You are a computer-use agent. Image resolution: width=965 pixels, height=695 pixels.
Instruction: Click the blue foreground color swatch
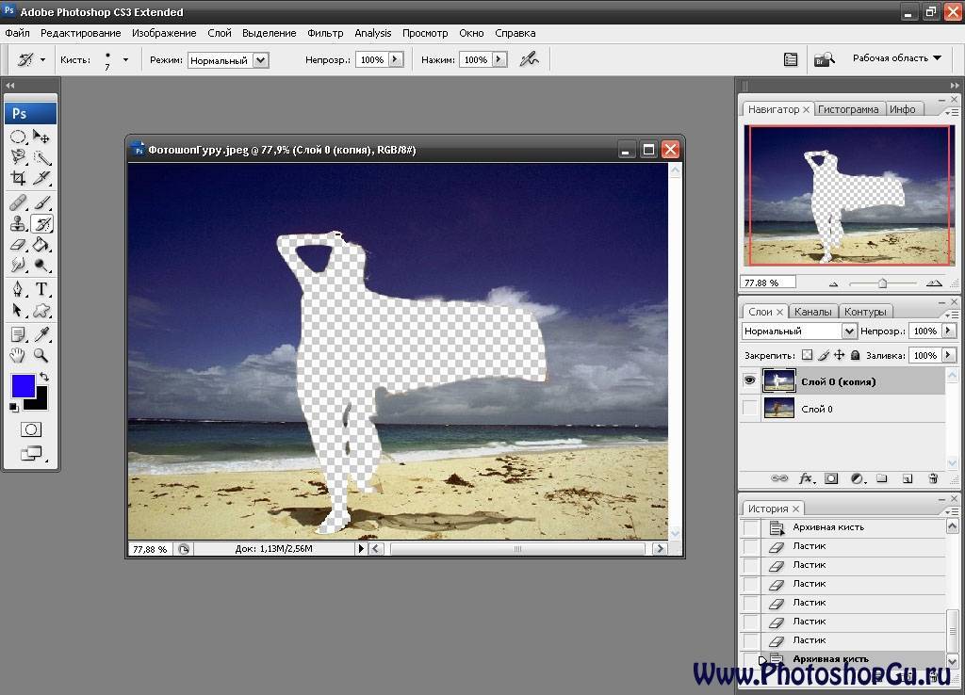click(24, 385)
